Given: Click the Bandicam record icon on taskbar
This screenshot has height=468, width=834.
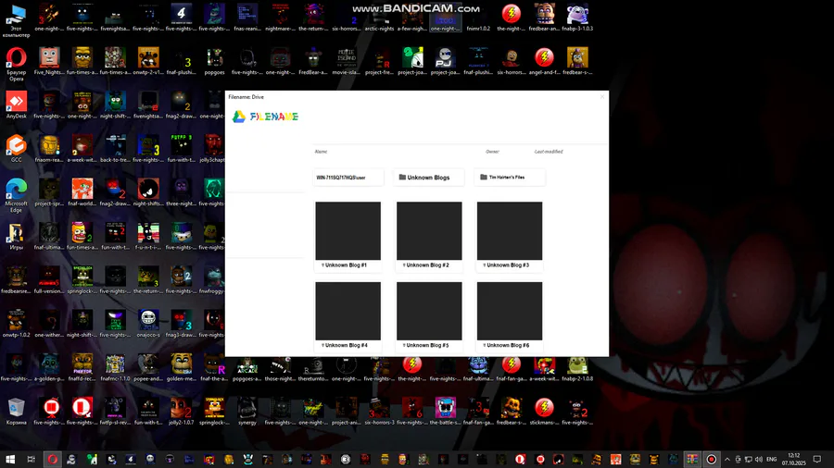Looking at the screenshot, I should click(711, 459).
